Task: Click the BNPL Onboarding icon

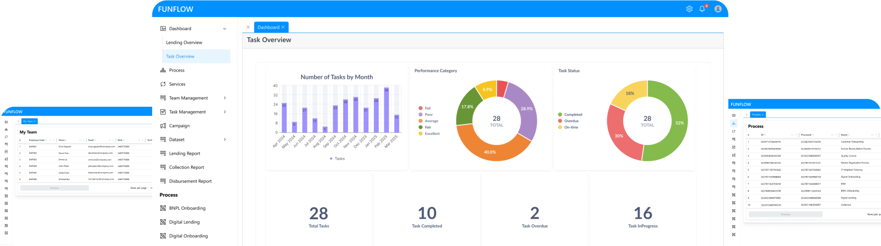Action: pos(163,208)
